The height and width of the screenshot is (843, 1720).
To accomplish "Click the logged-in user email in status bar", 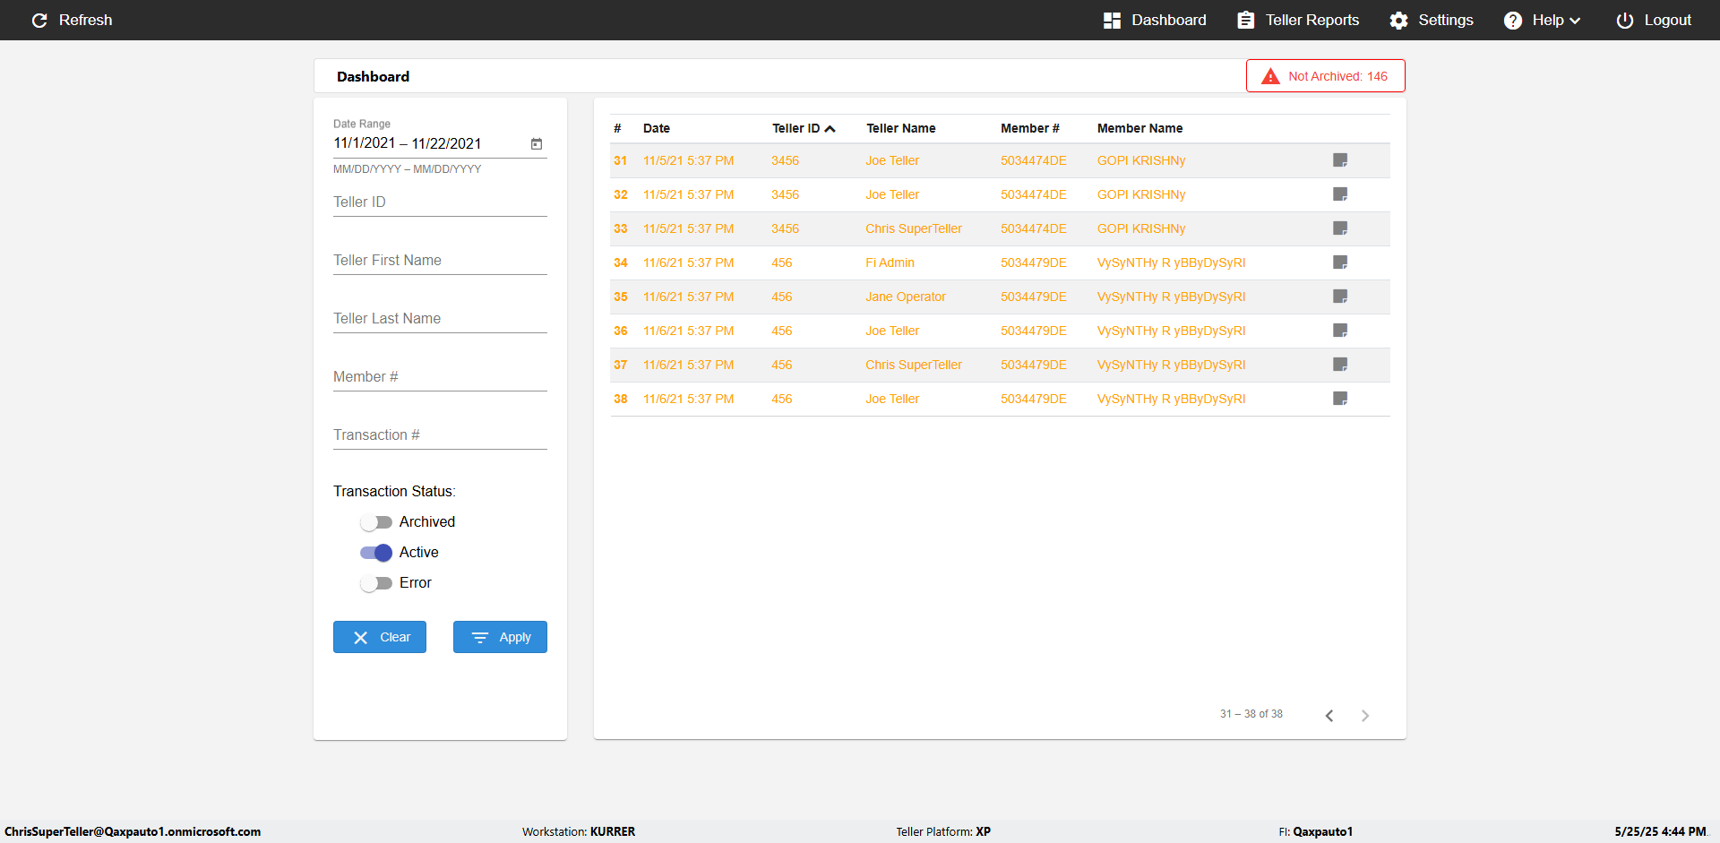I will [x=133, y=831].
